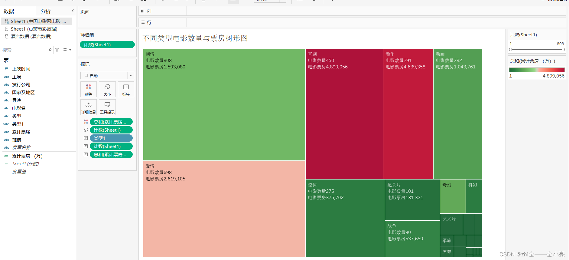
Task: Select the 上映时间 field
Action: coord(21,69)
